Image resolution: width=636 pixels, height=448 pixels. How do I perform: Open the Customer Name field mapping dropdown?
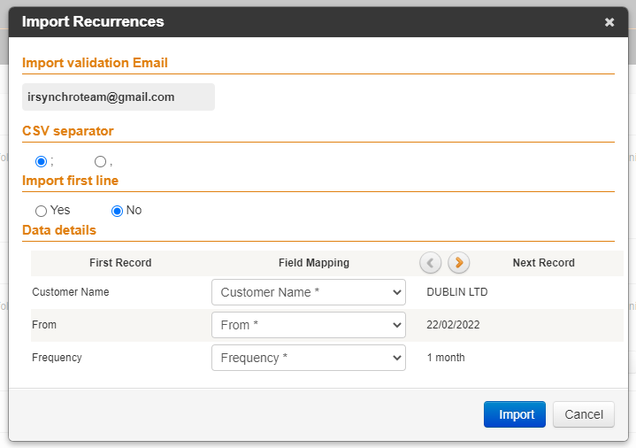coord(309,292)
